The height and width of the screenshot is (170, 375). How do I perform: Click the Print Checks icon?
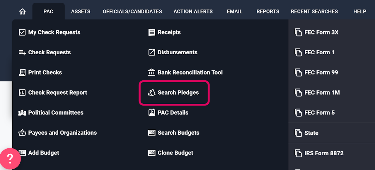click(22, 72)
